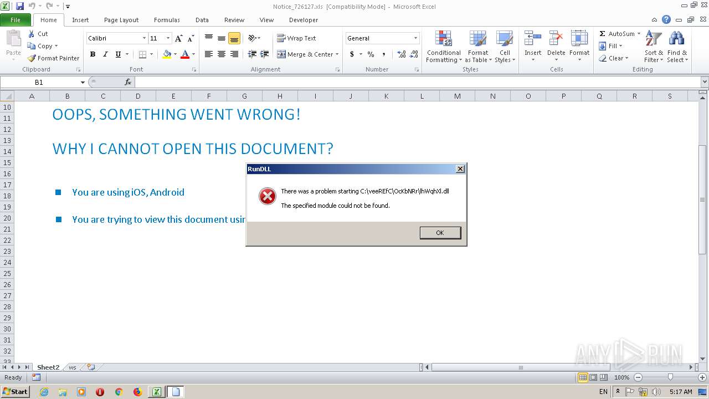Click OK in the RunDLL dialog

point(440,233)
